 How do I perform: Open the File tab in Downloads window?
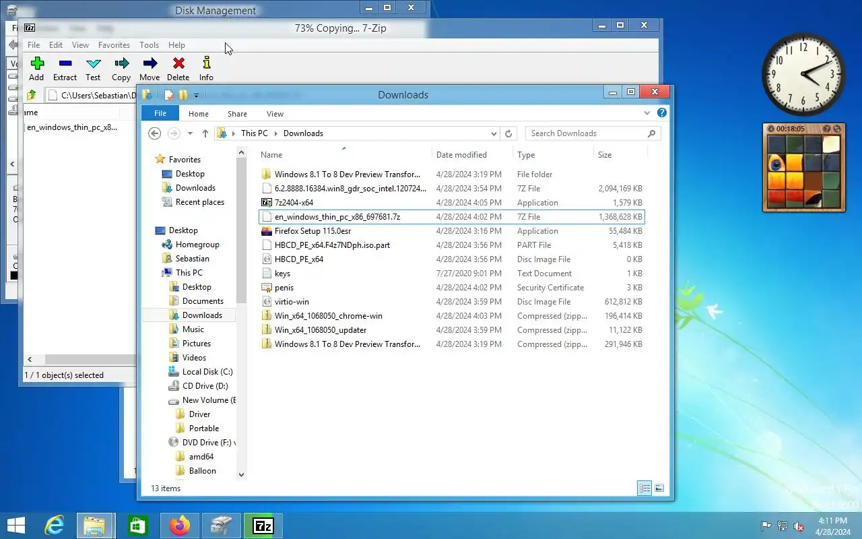(160, 114)
